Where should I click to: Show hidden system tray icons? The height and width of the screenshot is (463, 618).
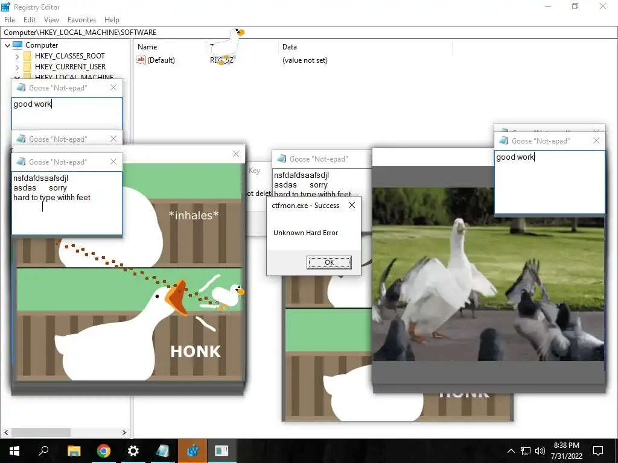(511, 451)
